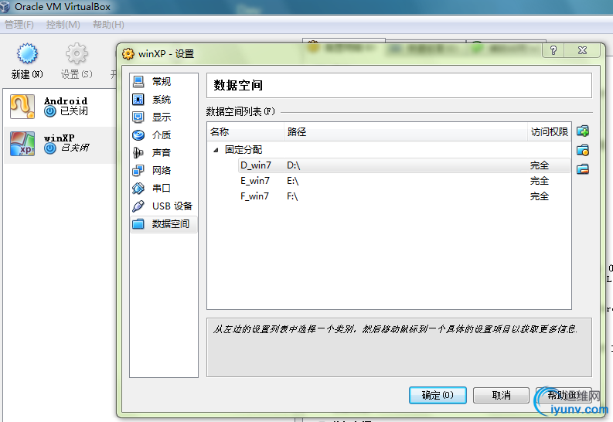Open the 串口 serial ports category
Viewport: 613px width, 422px height.
(163, 188)
